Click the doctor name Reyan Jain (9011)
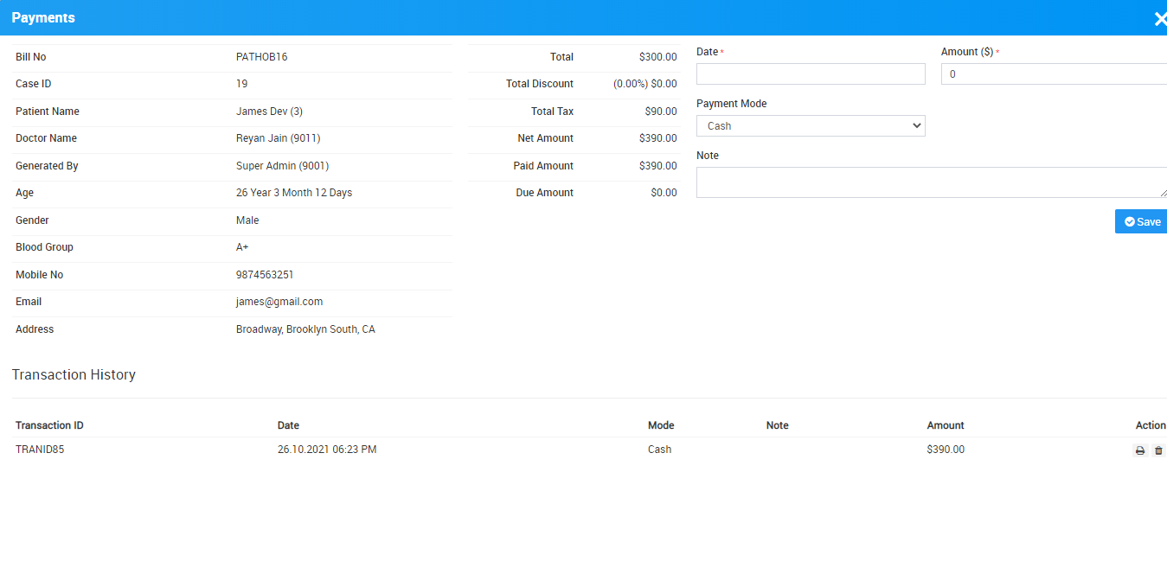1167x568 pixels. pyautogui.click(x=278, y=138)
